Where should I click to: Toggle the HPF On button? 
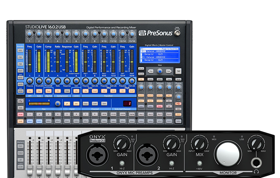(30, 91)
